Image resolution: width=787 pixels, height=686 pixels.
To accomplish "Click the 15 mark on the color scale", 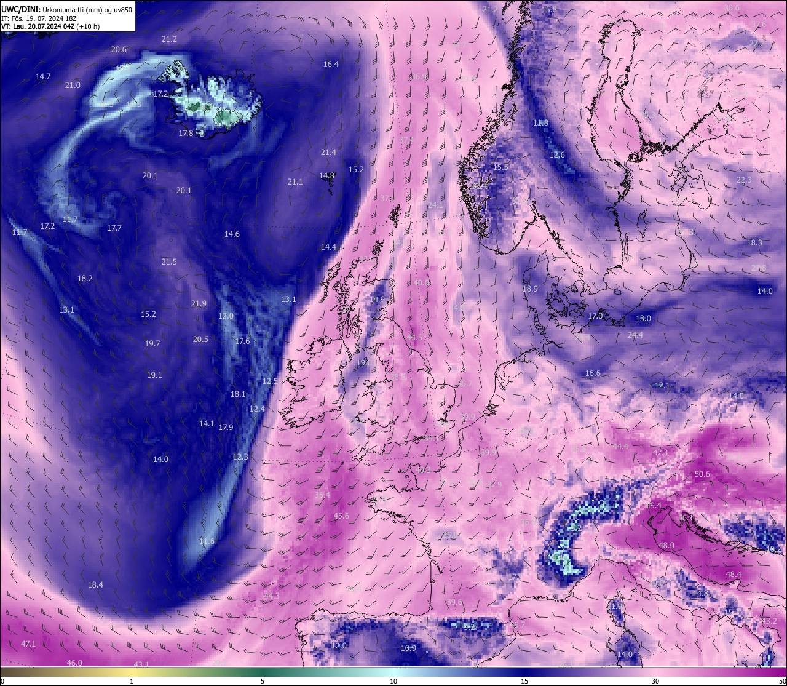I will tap(524, 681).
